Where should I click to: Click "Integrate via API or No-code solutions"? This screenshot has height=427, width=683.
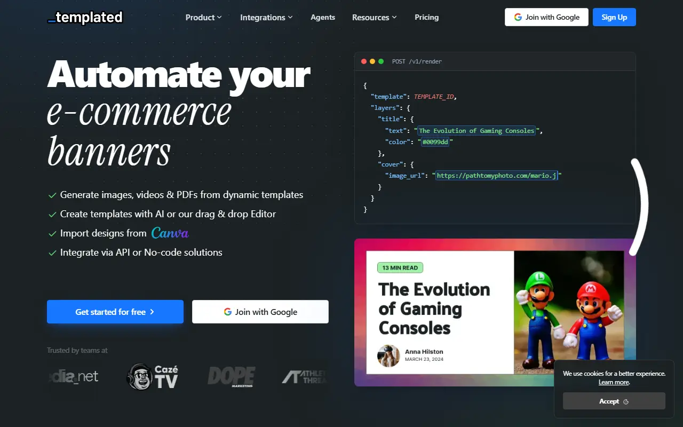[141, 252]
